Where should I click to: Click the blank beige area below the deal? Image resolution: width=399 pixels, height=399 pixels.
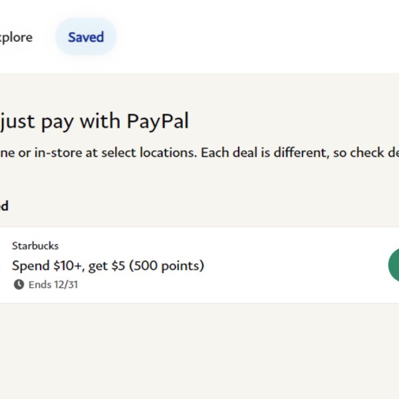199,351
